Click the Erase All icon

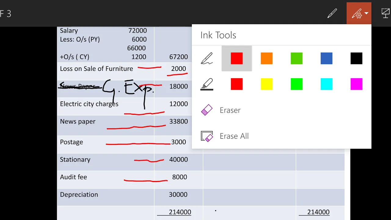[207, 136]
